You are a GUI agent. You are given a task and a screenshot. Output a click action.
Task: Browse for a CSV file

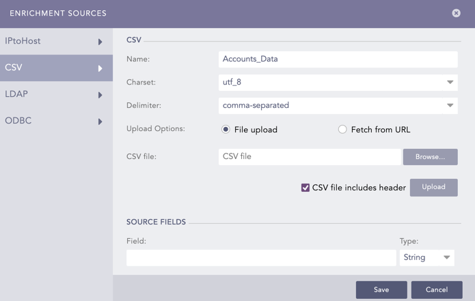[x=430, y=157]
